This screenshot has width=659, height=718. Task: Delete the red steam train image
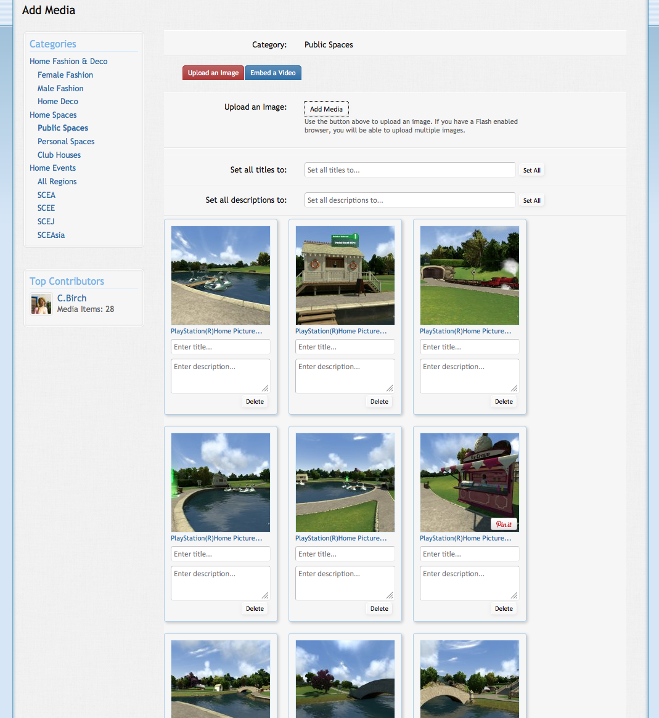504,402
